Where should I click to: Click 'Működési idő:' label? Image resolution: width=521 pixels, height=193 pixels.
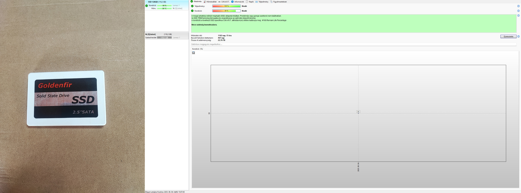pyautogui.click(x=197, y=36)
